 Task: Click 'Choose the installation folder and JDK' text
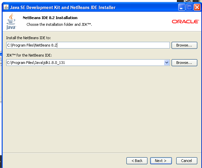click(59, 24)
